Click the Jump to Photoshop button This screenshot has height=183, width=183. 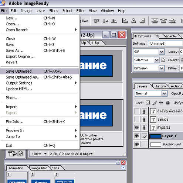[12, 153]
